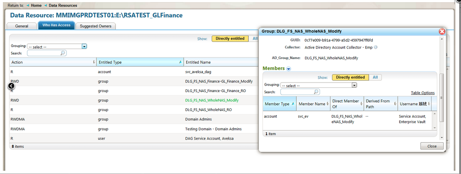Image resolution: width=461 pixels, height=174 pixels.
Task: Open the Members Grouping dropdown
Action: [354, 86]
